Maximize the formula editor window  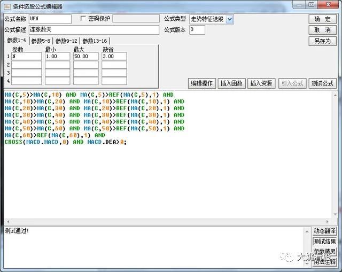click(x=312, y=5)
